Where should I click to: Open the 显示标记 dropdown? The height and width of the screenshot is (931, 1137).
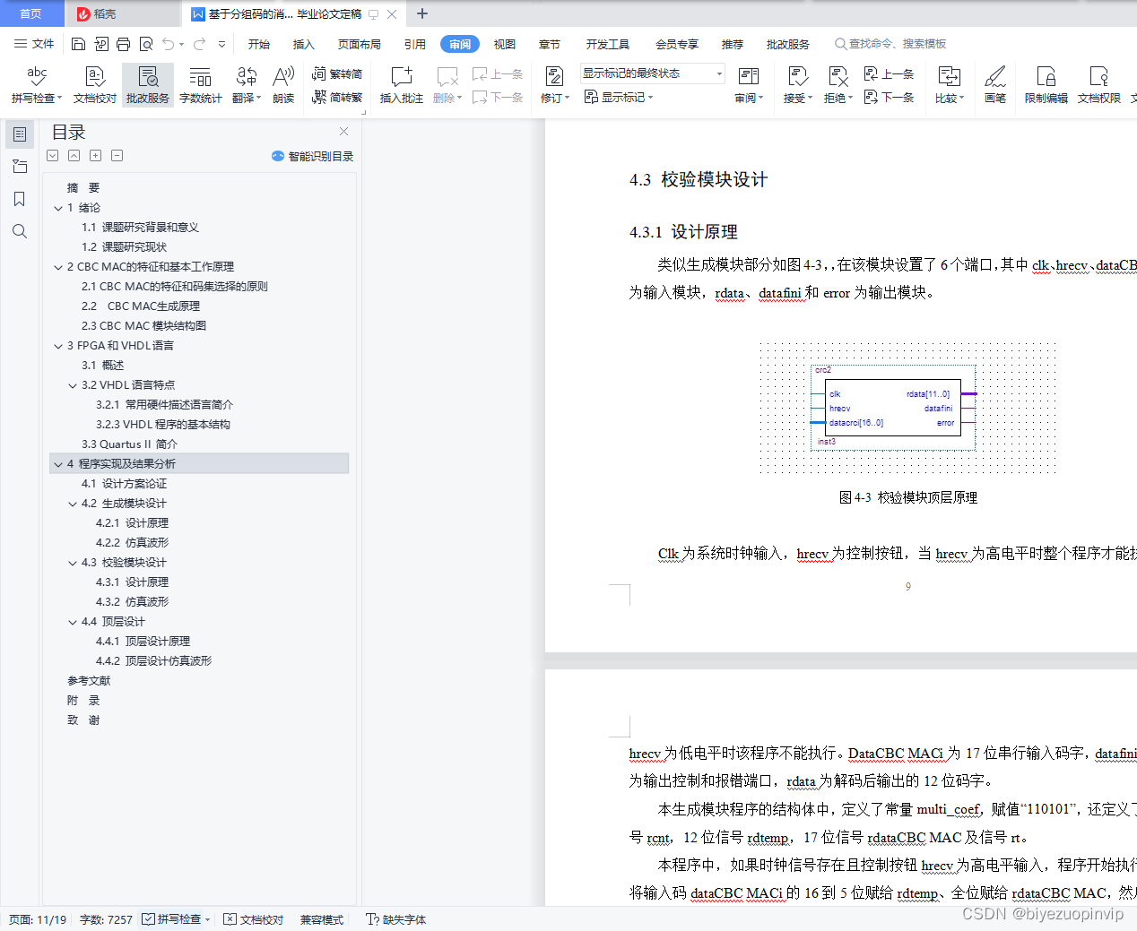(619, 97)
